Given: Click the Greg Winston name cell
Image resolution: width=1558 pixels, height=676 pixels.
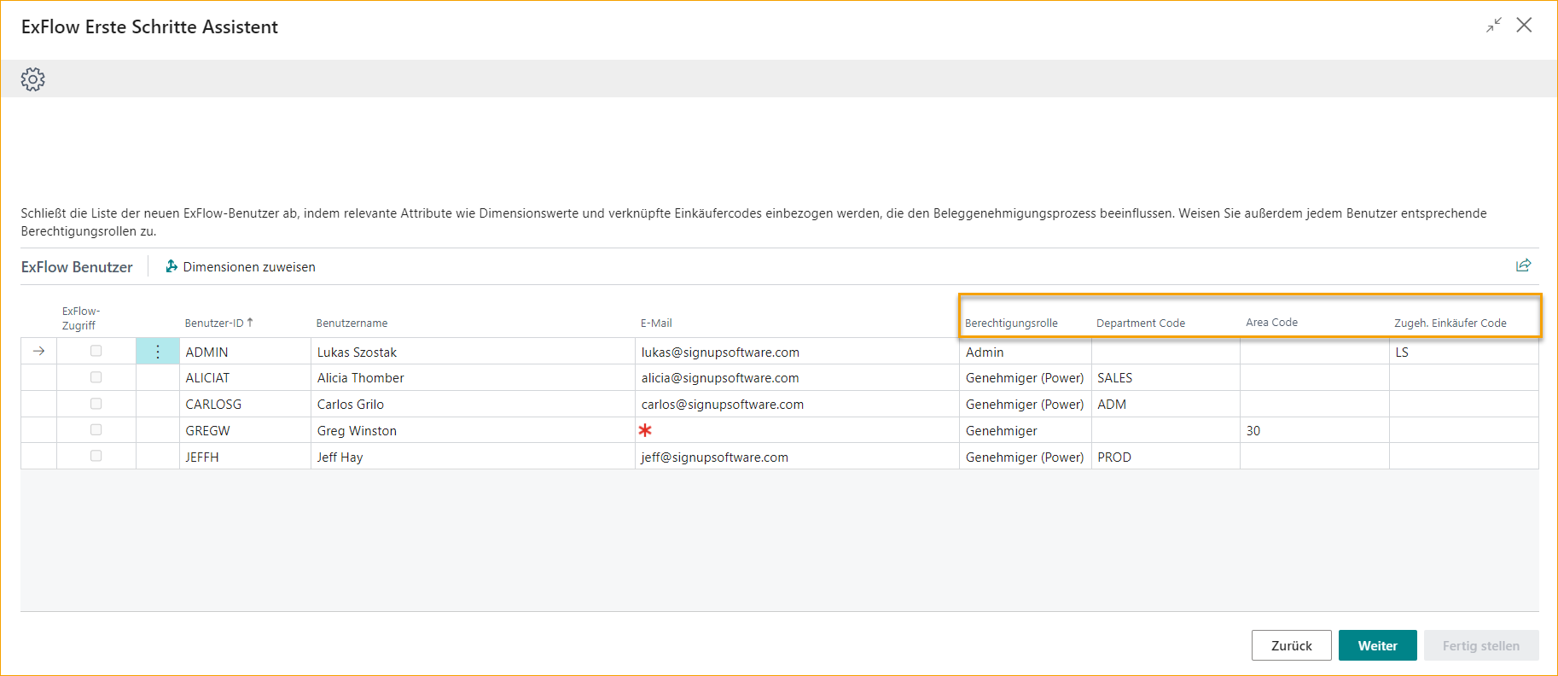Looking at the screenshot, I should point(473,431).
